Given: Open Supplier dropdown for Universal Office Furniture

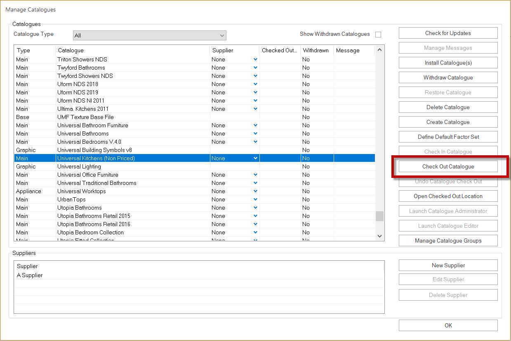Looking at the screenshot, I should 255,175.
